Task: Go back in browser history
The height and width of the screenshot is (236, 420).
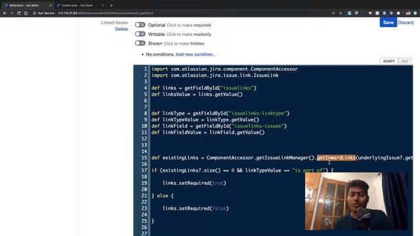Action: pos(5,13)
